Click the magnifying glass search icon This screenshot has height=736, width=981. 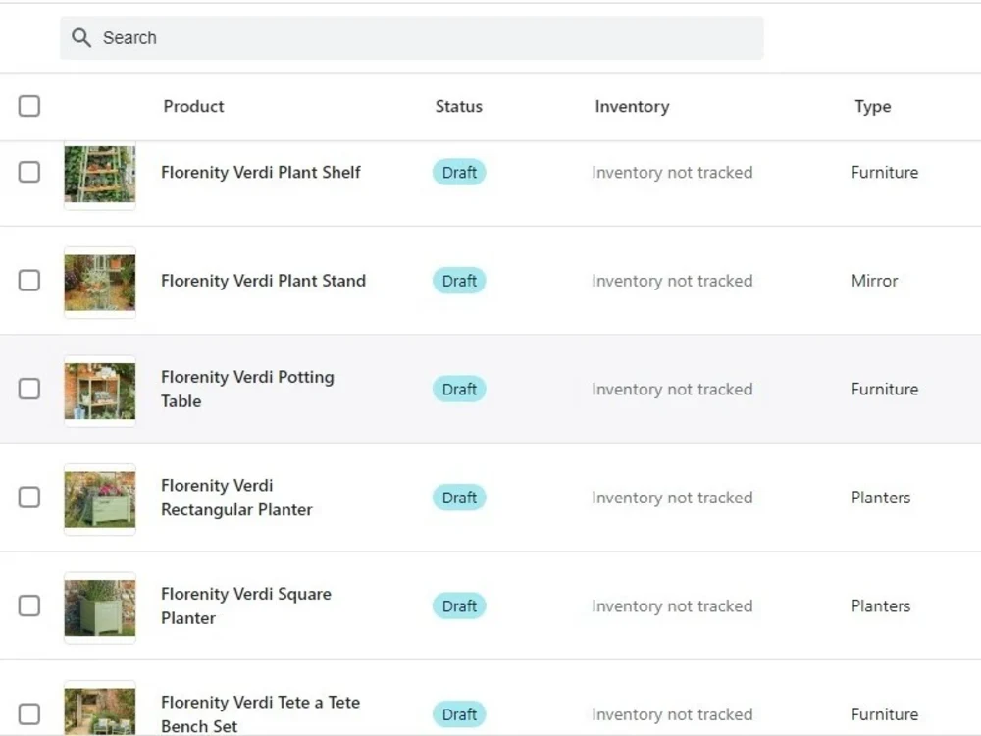[x=81, y=38]
